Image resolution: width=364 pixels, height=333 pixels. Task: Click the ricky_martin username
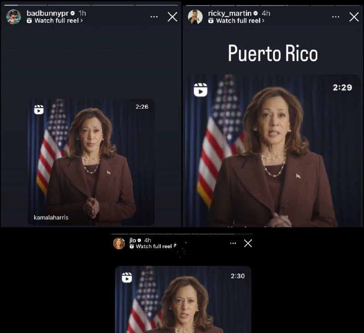(x=230, y=13)
